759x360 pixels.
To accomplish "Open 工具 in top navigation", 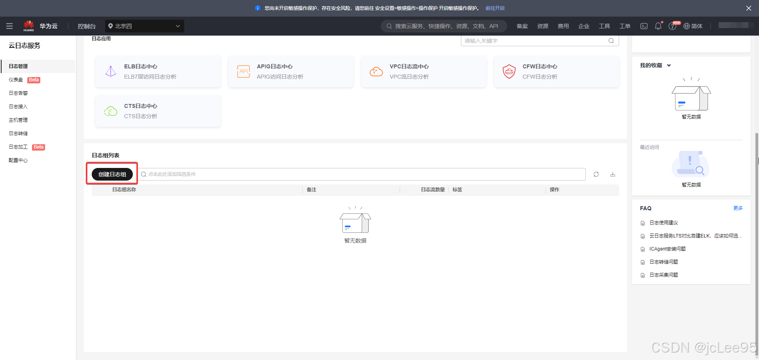I will (x=604, y=26).
